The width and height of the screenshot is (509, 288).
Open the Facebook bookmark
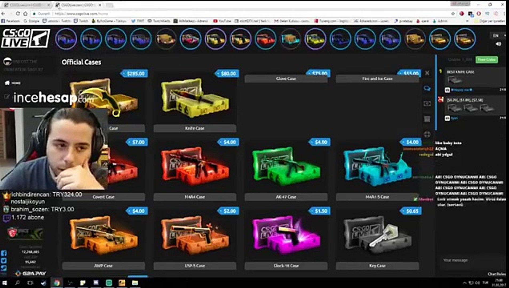coord(11,21)
